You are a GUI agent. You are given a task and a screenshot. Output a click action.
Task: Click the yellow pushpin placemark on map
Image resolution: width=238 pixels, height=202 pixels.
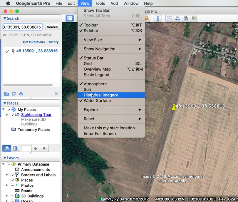[x=174, y=108]
